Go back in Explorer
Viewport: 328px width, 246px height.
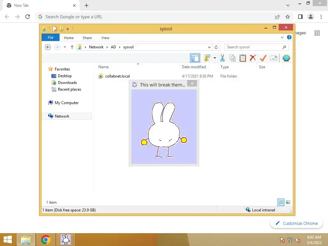tap(48, 47)
